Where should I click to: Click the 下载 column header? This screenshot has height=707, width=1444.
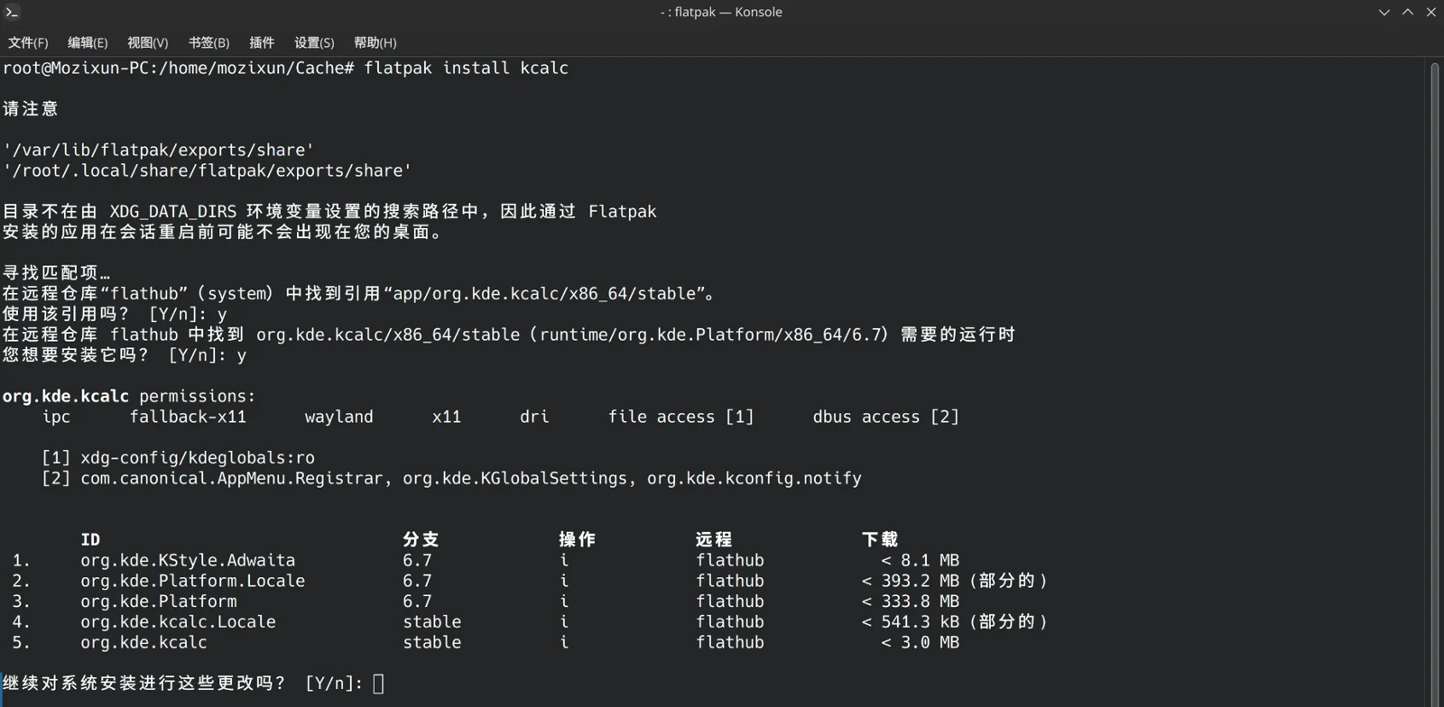coord(880,539)
